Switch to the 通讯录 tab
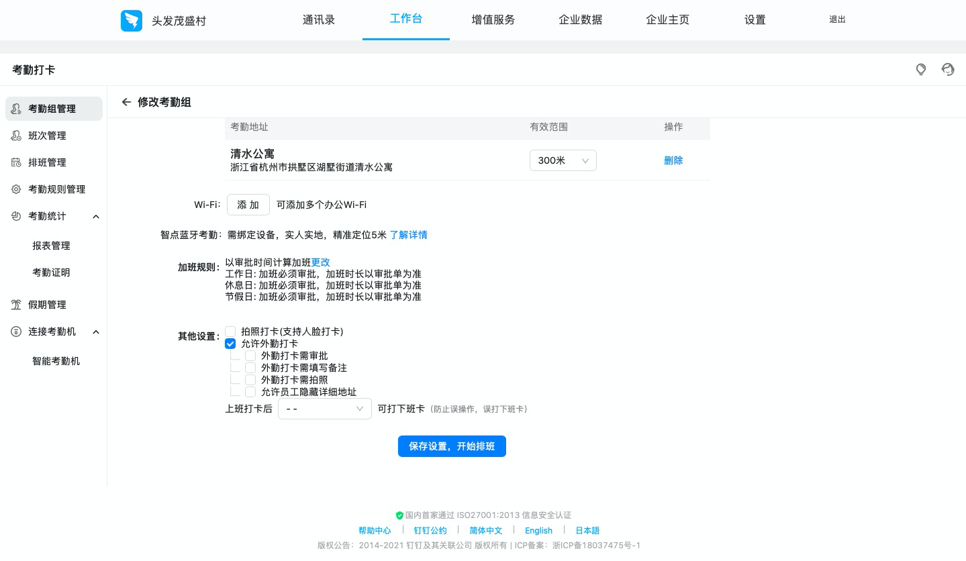Screen dimensions: 966x561 319,19
